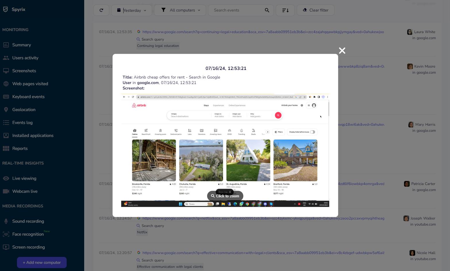Click to zoom the screenshot
The height and width of the screenshot is (271, 450).
[x=225, y=196]
